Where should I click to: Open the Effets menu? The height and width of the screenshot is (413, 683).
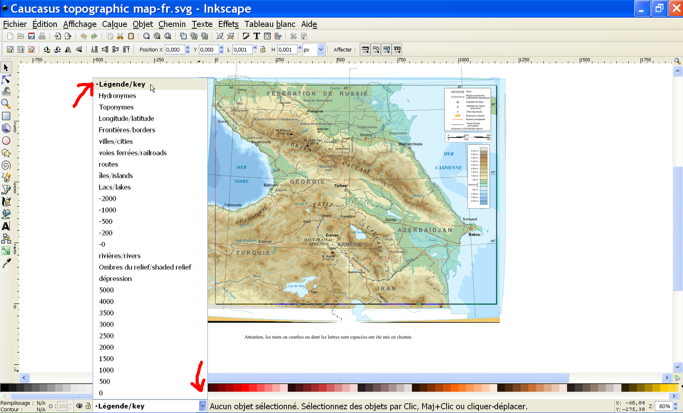pyautogui.click(x=228, y=24)
